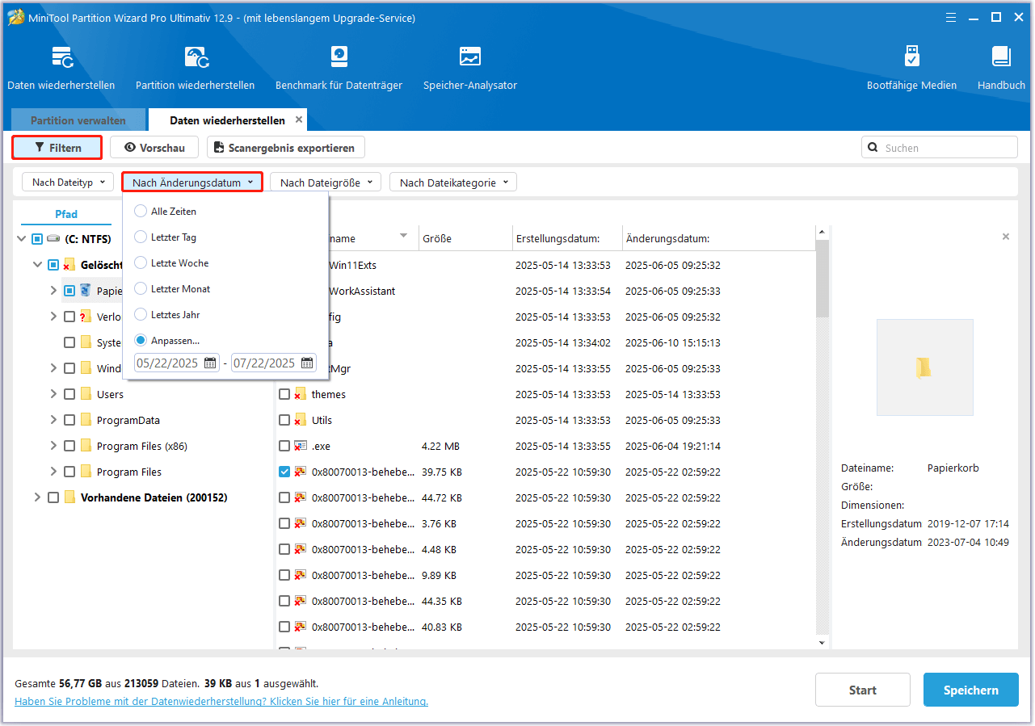
Task: Click Scanergebnis exportieren button
Action: click(x=286, y=148)
